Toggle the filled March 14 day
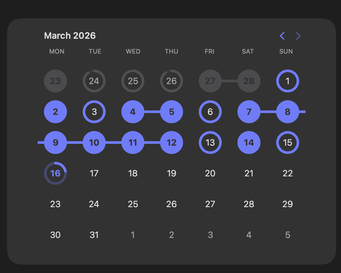Viewport: 341px width, 273px height. tap(249, 143)
